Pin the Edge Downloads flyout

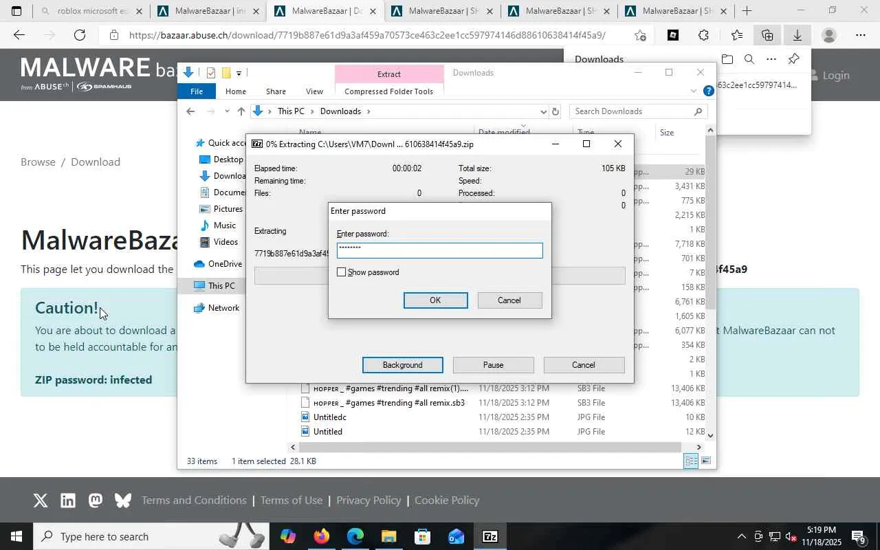pos(793,59)
